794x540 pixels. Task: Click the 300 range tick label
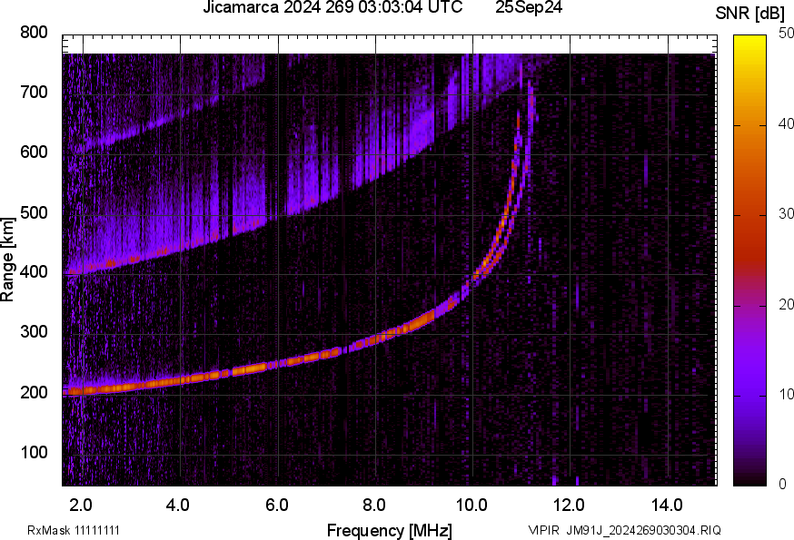[x=34, y=331]
